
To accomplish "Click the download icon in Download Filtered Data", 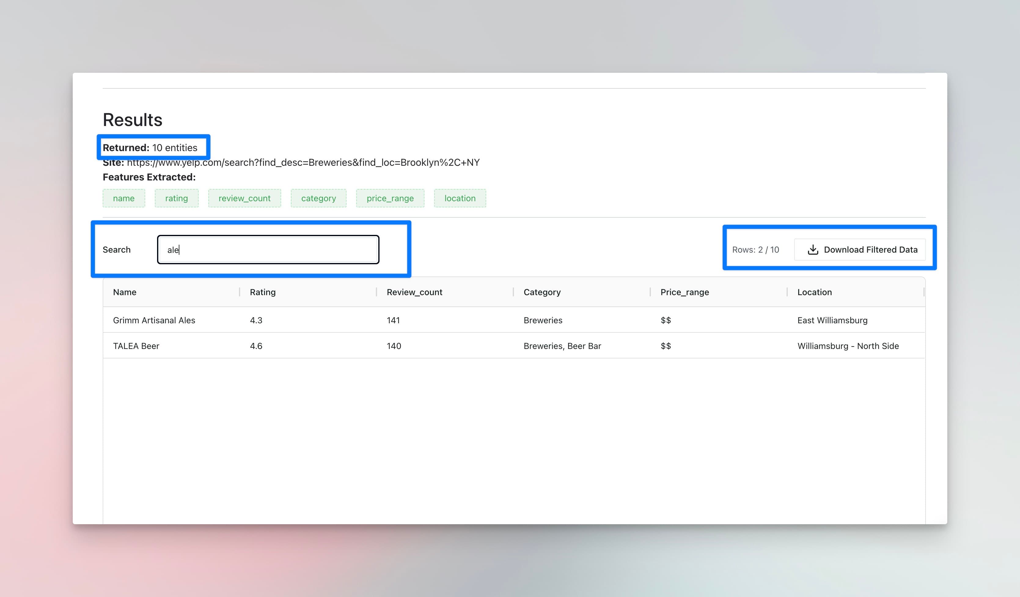I will 812,250.
